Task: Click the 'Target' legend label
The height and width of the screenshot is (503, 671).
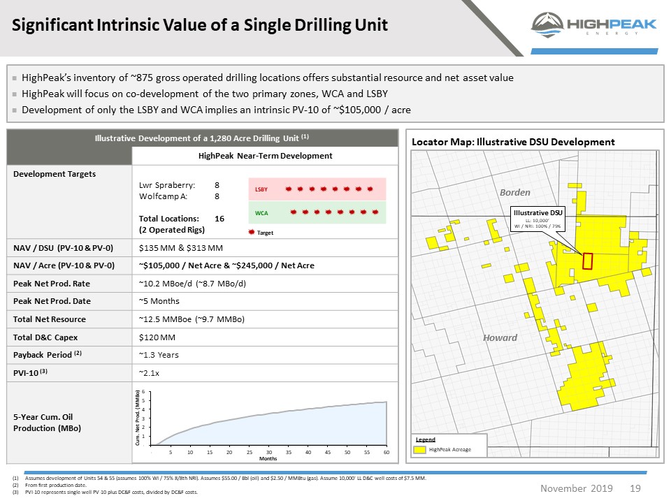Action: click(x=265, y=233)
